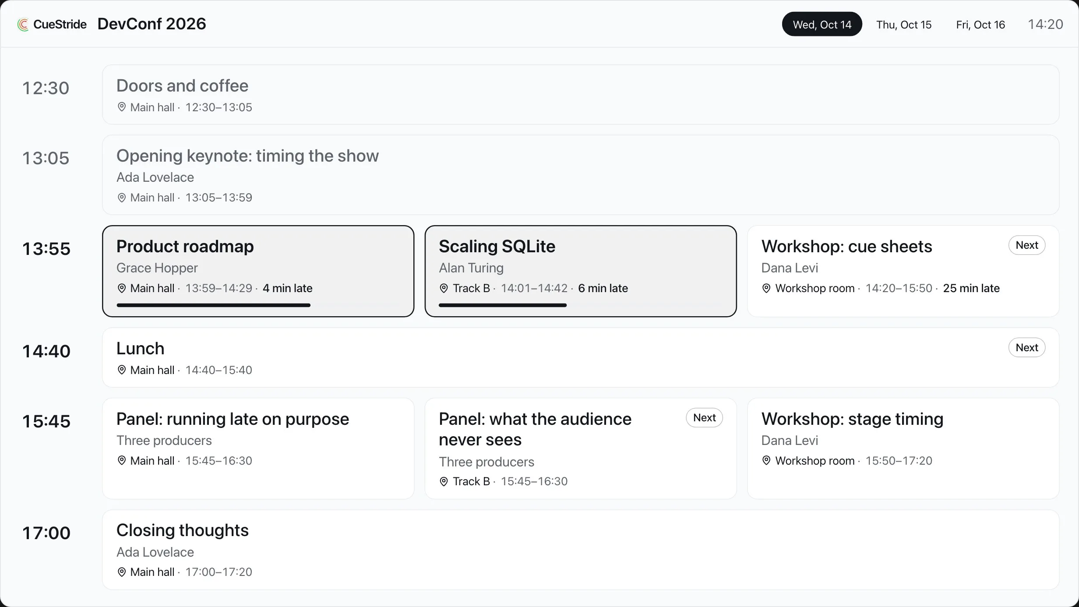Click location pin icon on Closing thoughts

[122, 572]
